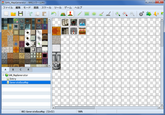Collapse the SAN_MapGenerator tree node
This screenshot has width=165, height=115.
[3, 75]
